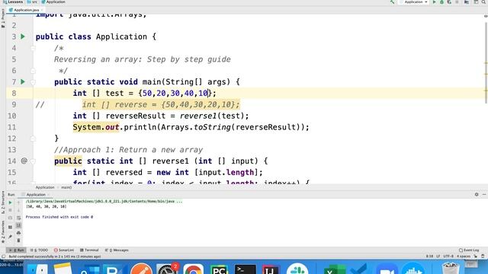Change the UTF-8 file encoding in status bar
The height and width of the screenshot is (274, 488).
pos(448,256)
